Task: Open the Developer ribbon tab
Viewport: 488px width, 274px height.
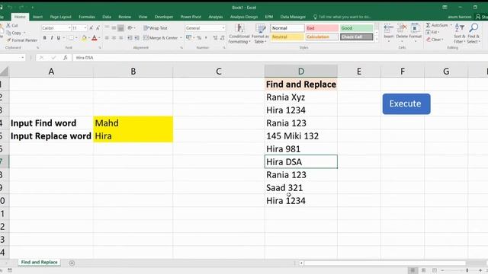Action: (164, 17)
